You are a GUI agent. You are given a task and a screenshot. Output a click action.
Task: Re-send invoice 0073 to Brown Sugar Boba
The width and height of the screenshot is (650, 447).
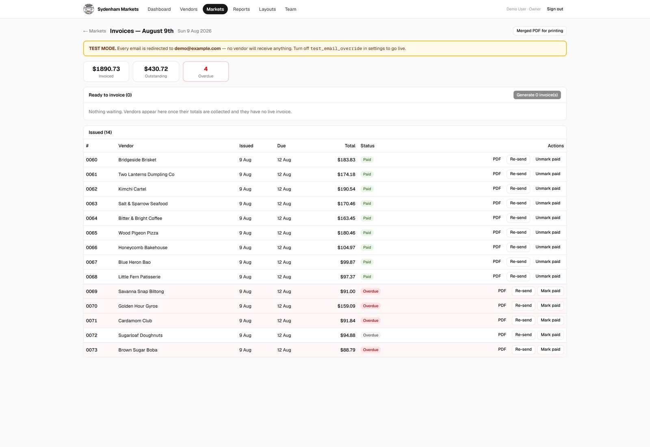523,349
